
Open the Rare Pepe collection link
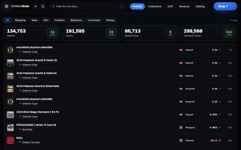[27, 130]
